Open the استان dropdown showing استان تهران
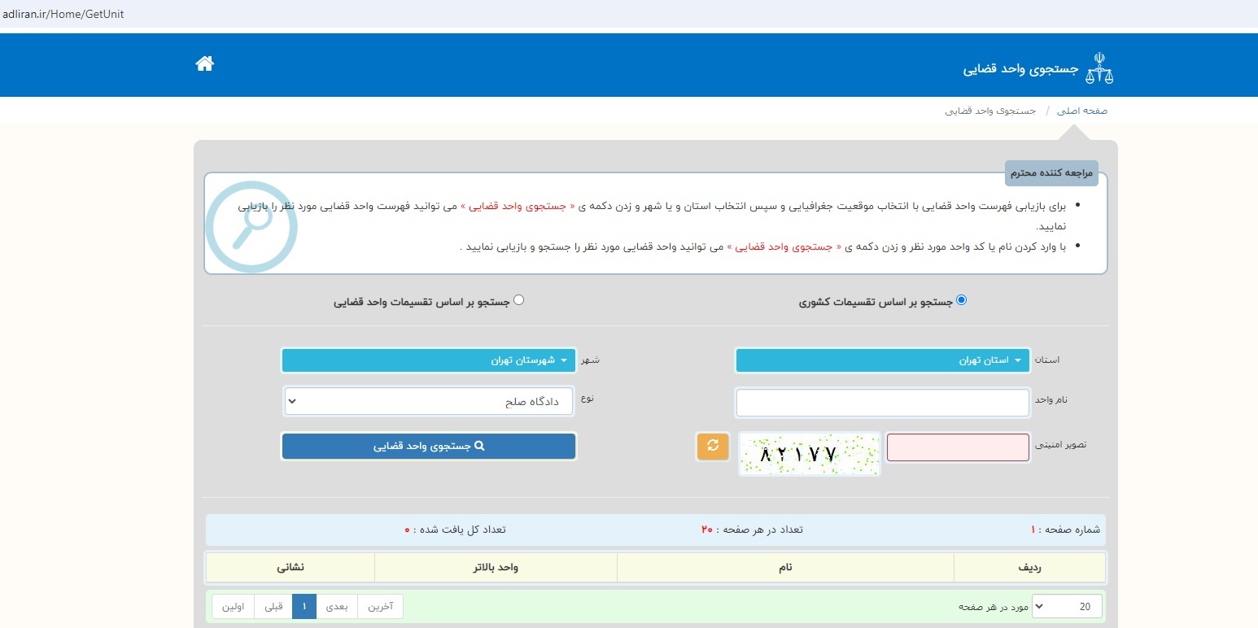This screenshot has width=1258, height=628. (x=881, y=360)
